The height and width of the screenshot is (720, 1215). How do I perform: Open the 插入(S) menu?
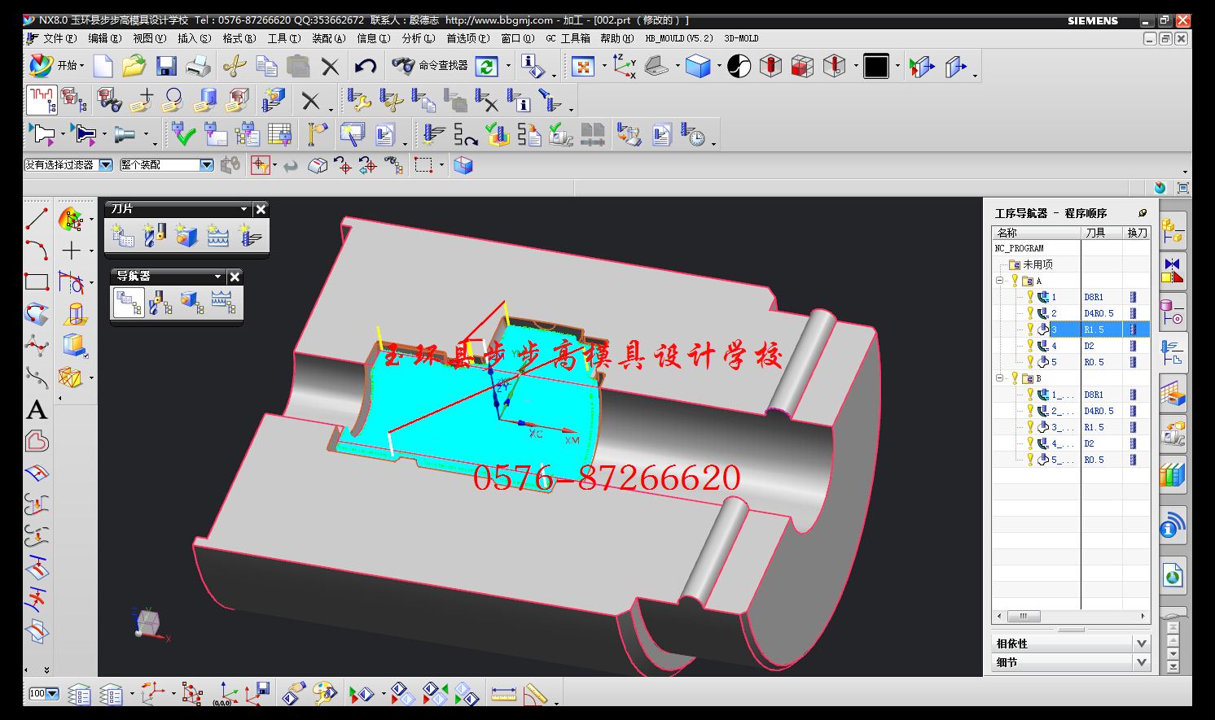coord(194,38)
